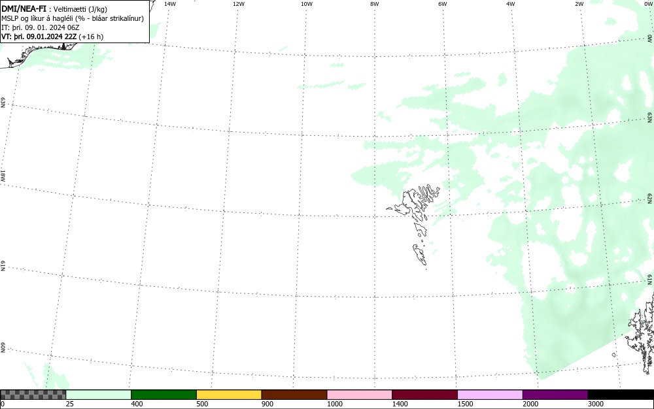Image resolution: width=654 pixels, height=409 pixels.
Task: Click the 'Veltimætti (J/kg)' label
Action: coord(80,9)
